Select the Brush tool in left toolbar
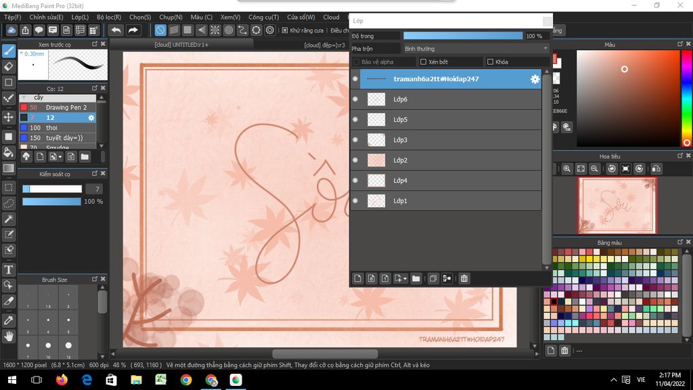 (x=8, y=51)
